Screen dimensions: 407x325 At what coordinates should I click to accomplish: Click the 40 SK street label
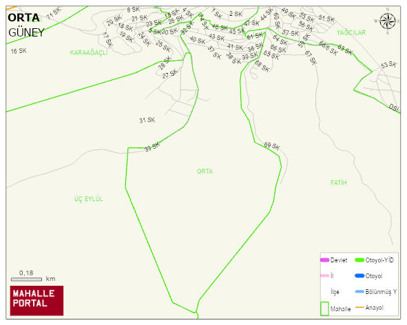197,40
